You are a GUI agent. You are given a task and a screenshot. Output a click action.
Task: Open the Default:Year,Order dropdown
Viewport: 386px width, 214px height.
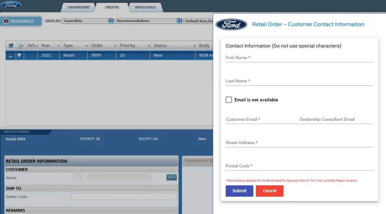pos(198,21)
